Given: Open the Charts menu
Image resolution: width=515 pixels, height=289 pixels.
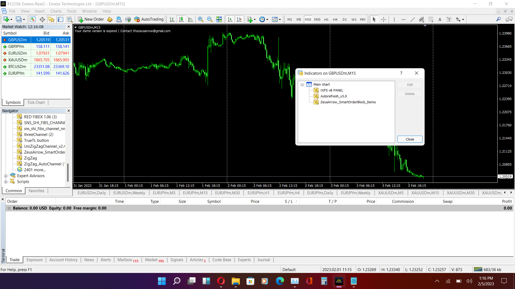Looking at the screenshot, I should pyautogui.click(x=56, y=11).
